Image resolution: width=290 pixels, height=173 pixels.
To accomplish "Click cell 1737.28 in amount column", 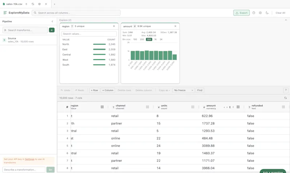I will (208, 124).
